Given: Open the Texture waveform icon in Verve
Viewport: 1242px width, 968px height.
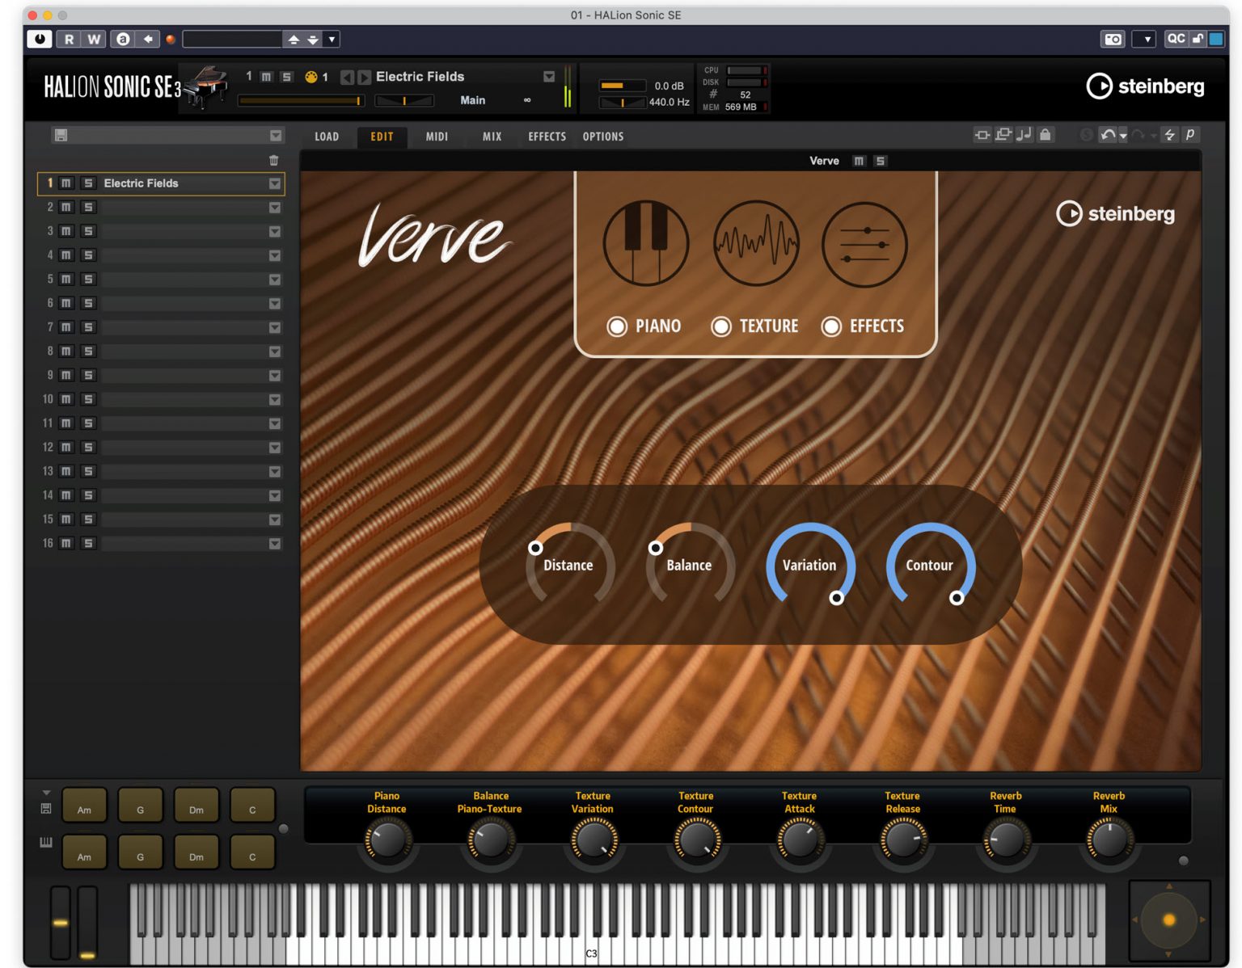Looking at the screenshot, I should point(756,243).
